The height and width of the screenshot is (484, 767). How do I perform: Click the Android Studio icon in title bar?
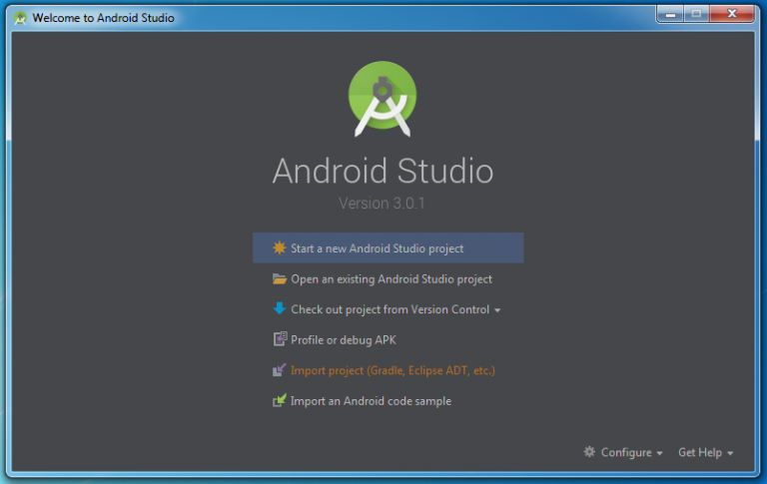point(20,18)
